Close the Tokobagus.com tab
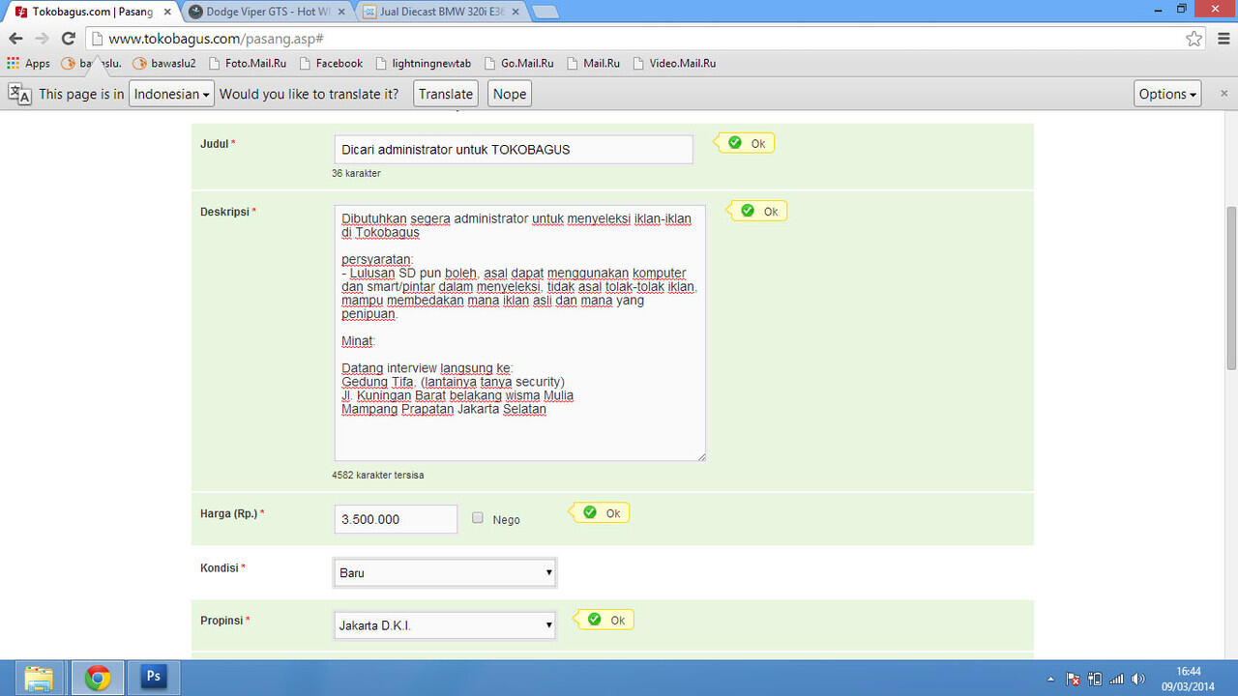The width and height of the screenshot is (1238, 696). (166, 13)
